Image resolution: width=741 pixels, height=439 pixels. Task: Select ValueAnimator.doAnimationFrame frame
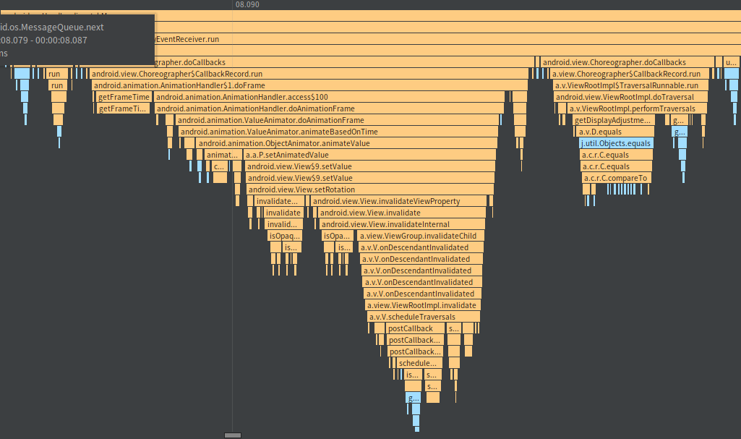[x=338, y=120]
